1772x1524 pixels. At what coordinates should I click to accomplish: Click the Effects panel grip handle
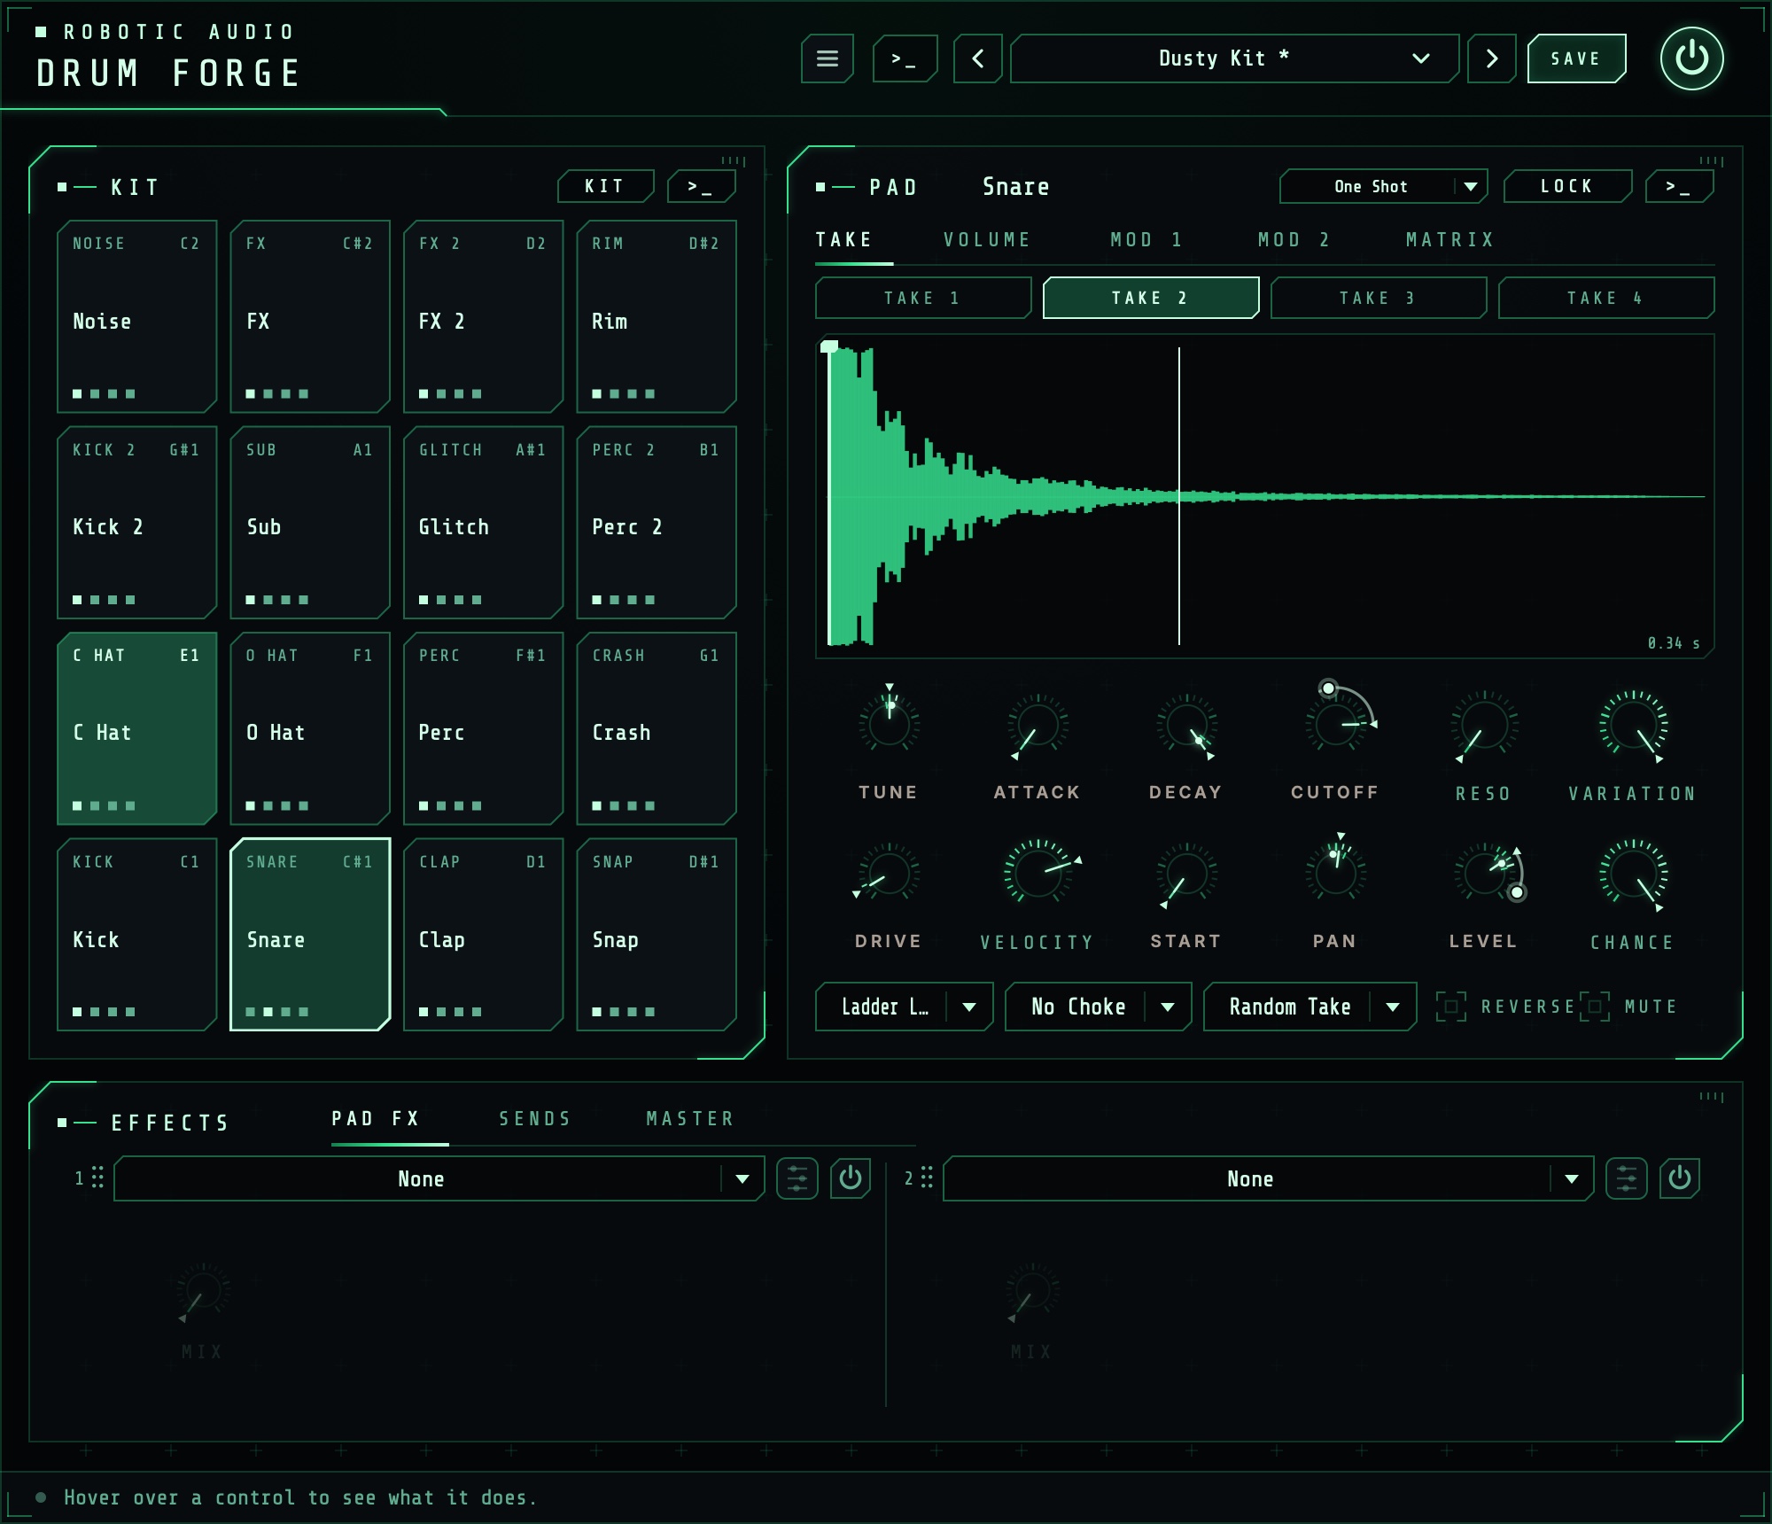[1712, 1097]
